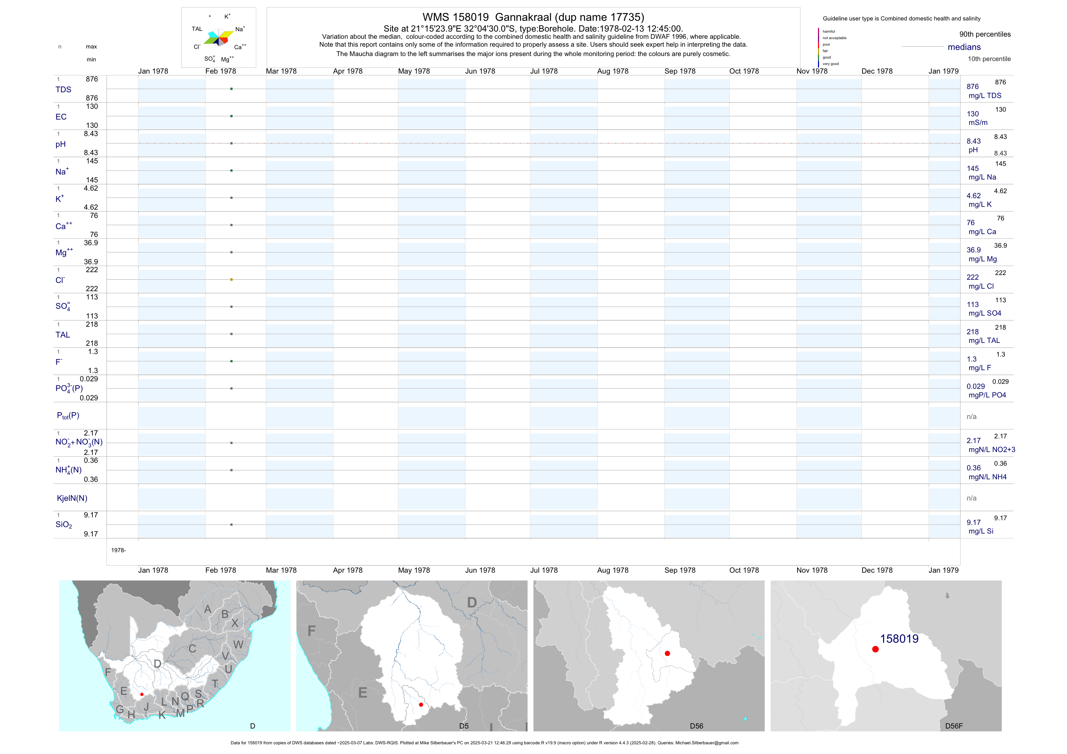This screenshot has width=1067, height=754.
Task: Click the Maucha ion diagram star
Action: pos(219,38)
